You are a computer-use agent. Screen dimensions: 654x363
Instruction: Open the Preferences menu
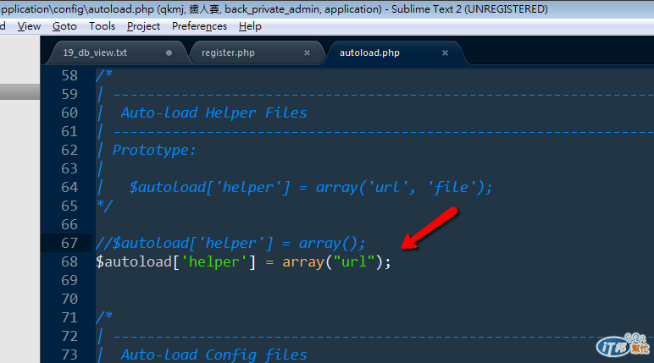[x=199, y=26]
